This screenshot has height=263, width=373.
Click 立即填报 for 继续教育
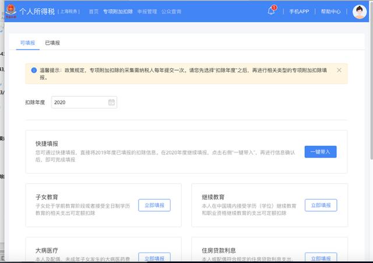[320, 205]
